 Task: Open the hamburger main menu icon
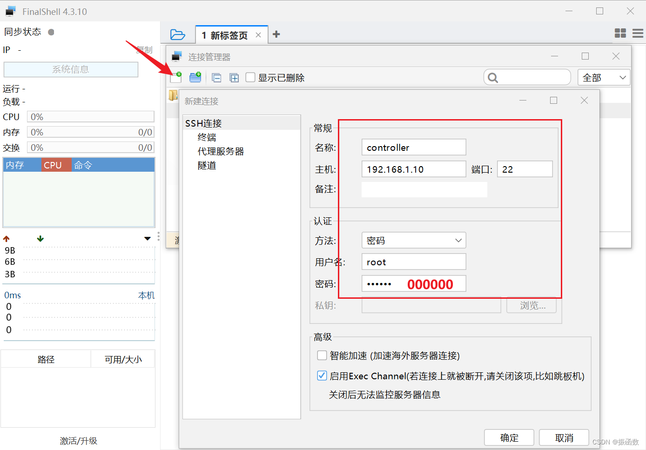point(638,33)
